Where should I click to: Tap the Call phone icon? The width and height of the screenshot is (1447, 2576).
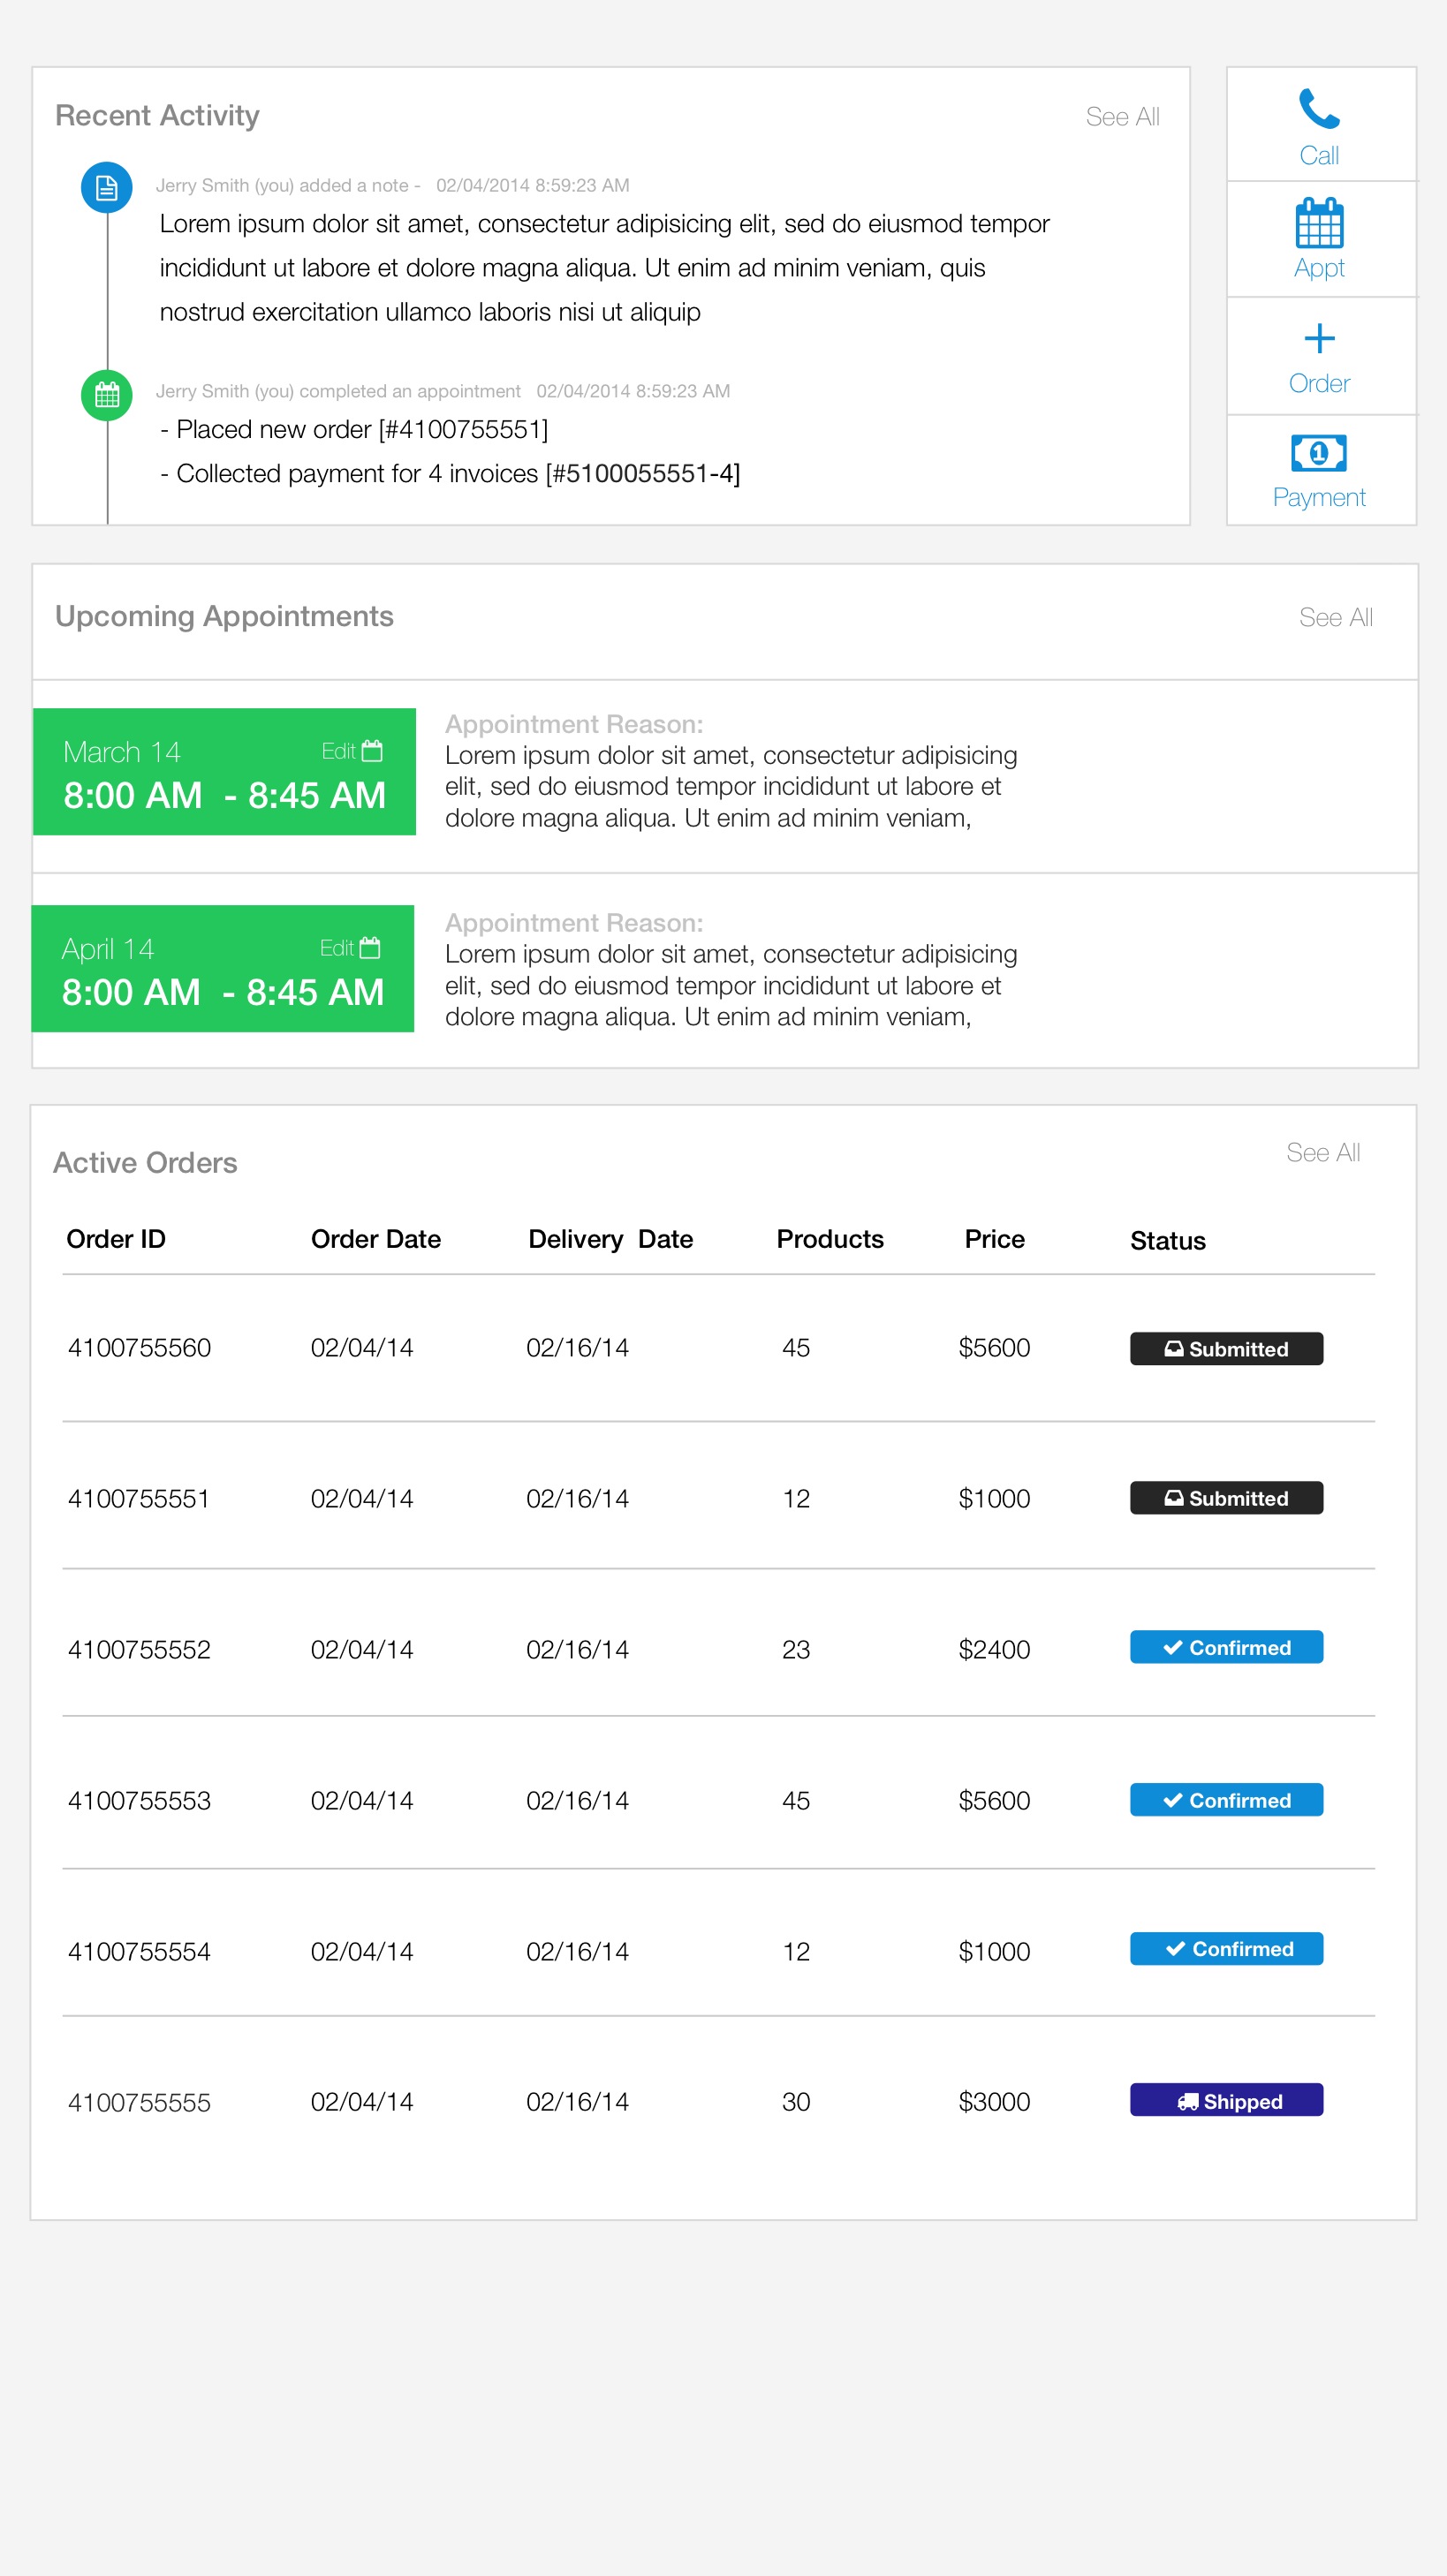(1318, 109)
